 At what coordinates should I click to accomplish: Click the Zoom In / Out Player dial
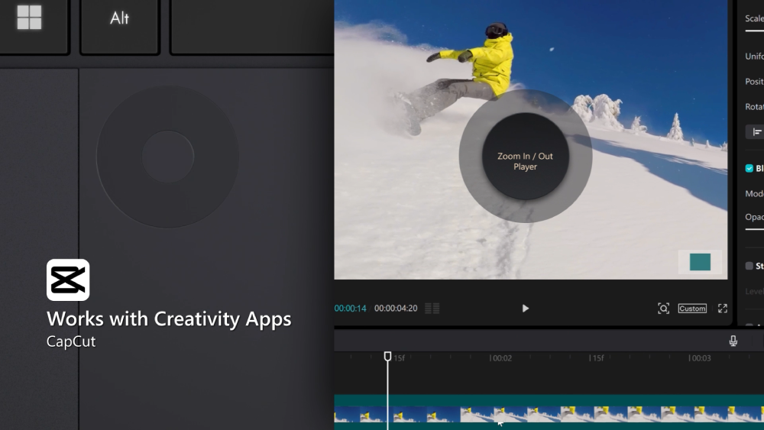click(526, 157)
